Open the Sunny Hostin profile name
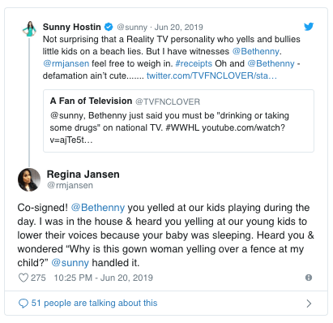The image size is (333, 323). click(x=72, y=27)
